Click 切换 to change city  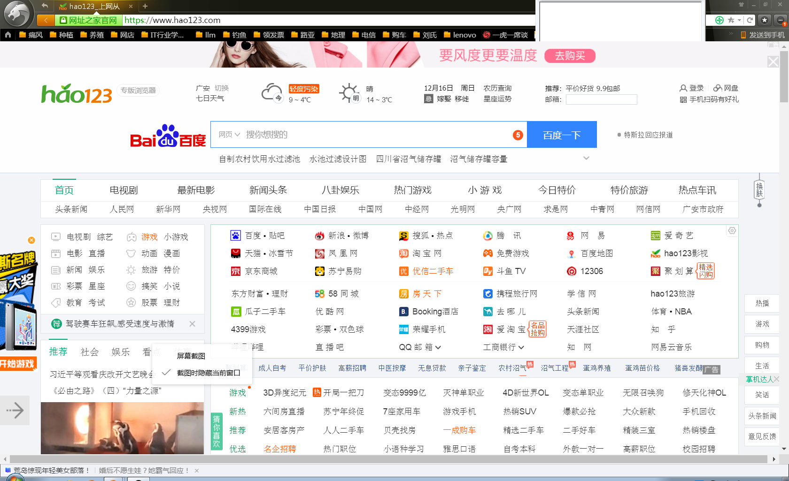[x=222, y=88]
